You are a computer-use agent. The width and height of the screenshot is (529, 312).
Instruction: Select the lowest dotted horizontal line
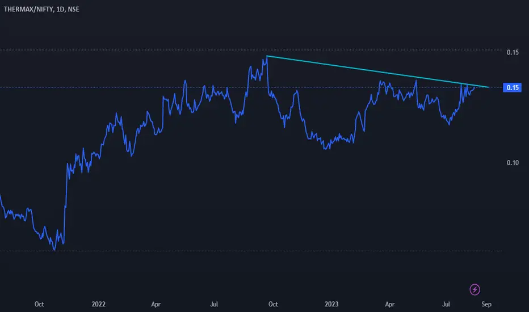pyautogui.click(x=251, y=251)
